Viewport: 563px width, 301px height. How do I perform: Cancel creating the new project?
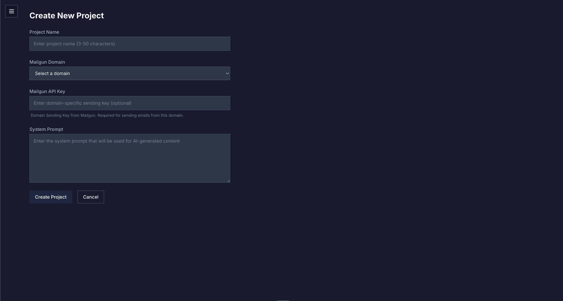tap(90, 197)
